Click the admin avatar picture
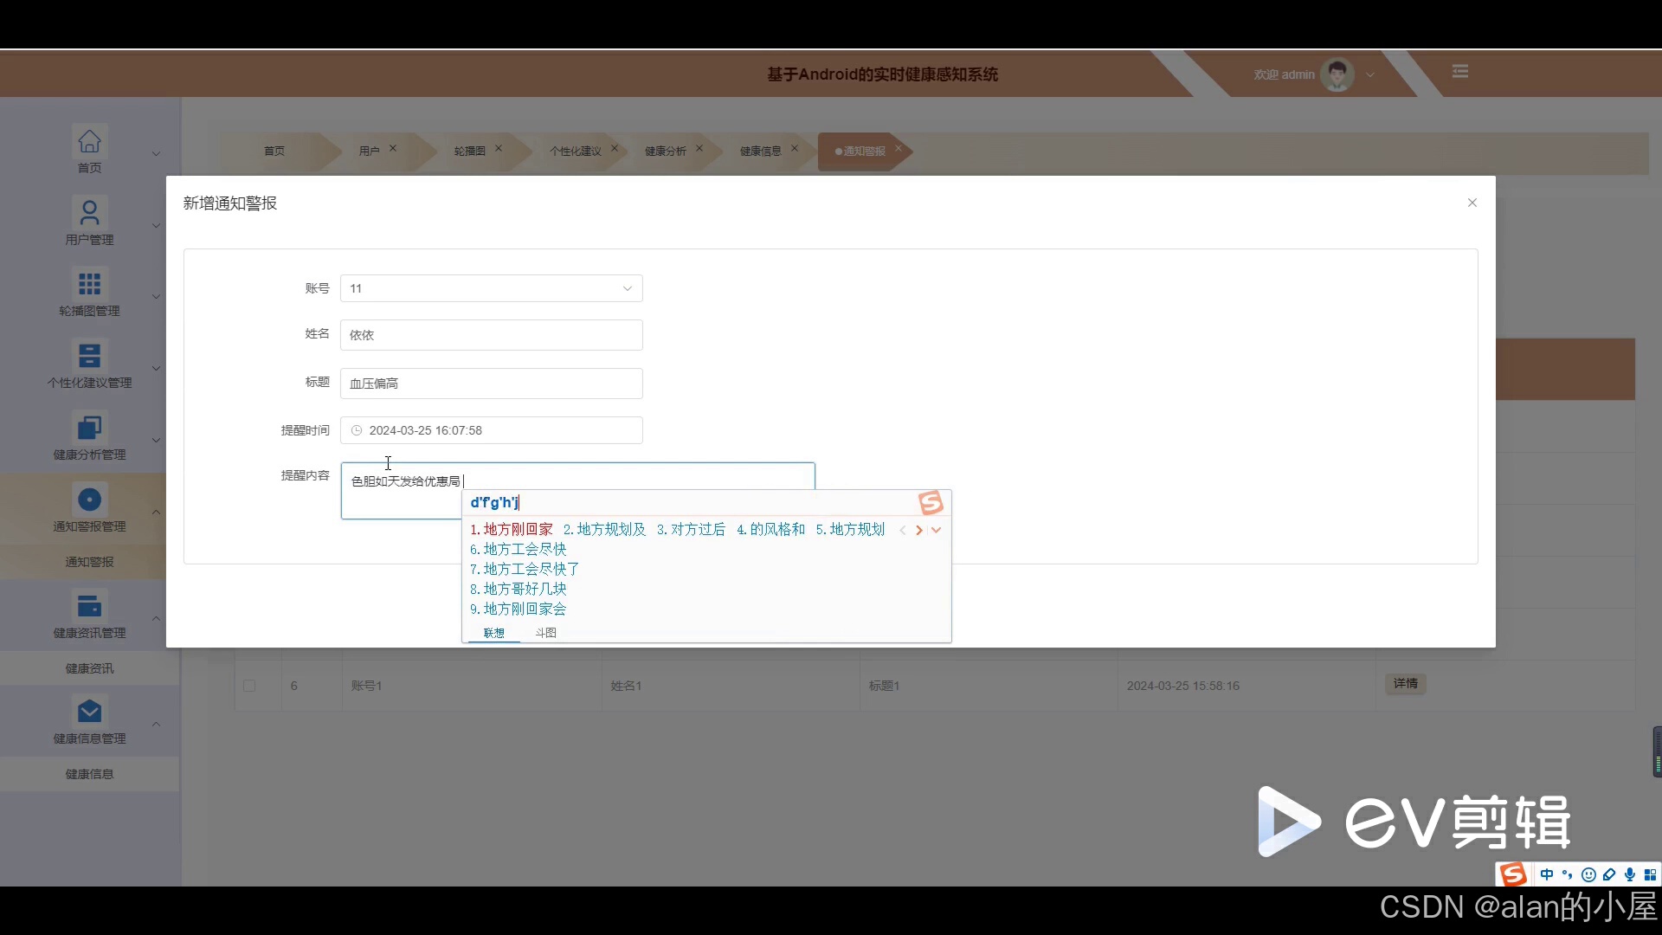The height and width of the screenshot is (935, 1662). [x=1337, y=74]
